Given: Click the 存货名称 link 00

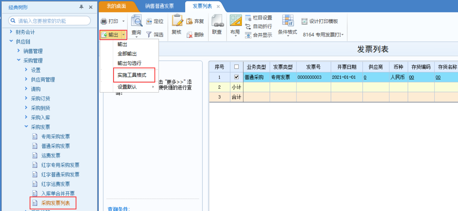Looking at the screenshot, I should (438, 78).
